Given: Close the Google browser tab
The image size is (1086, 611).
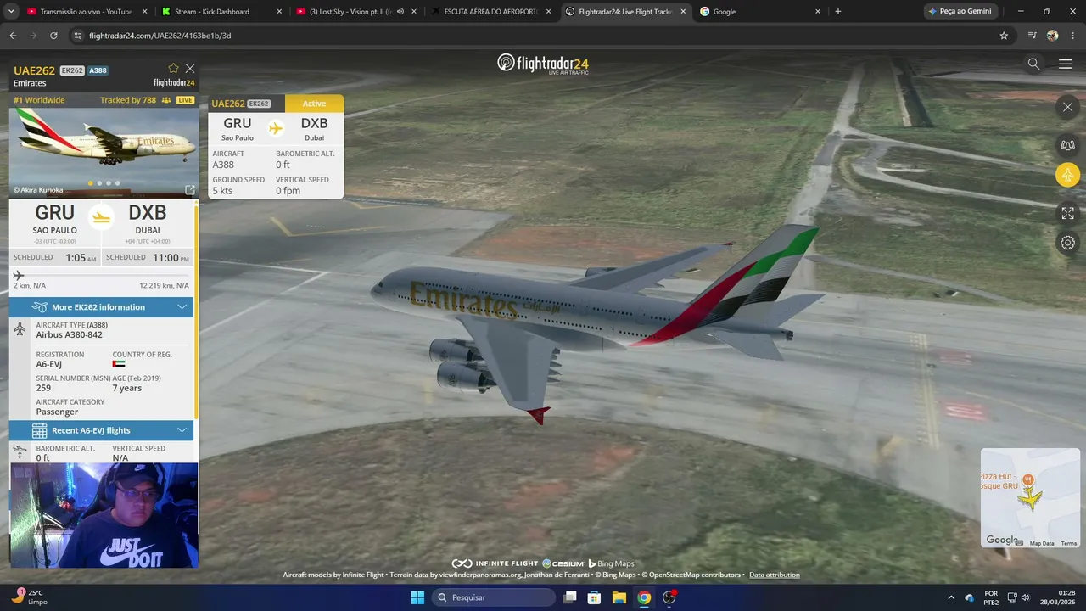Looking at the screenshot, I should tap(818, 12).
